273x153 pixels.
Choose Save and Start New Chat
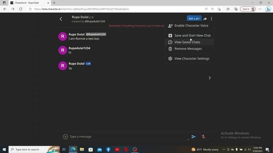click(189, 35)
